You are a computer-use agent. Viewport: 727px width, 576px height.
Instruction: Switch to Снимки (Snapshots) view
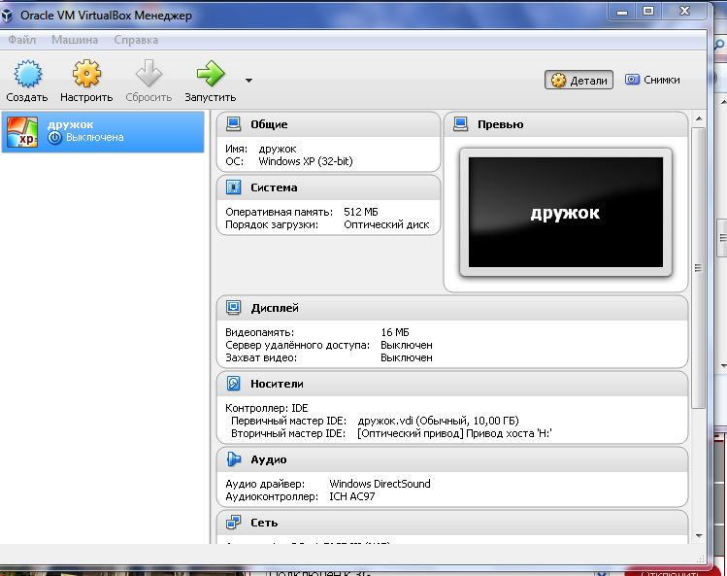pyautogui.click(x=652, y=80)
